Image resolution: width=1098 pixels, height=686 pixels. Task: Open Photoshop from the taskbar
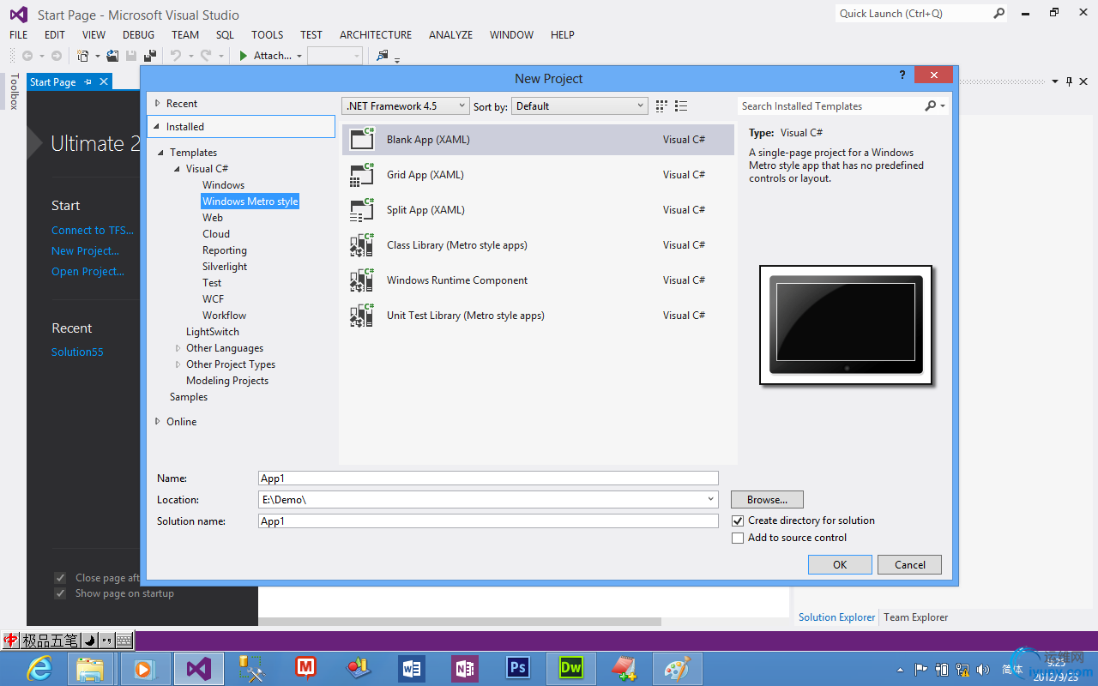click(x=517, y=668)
